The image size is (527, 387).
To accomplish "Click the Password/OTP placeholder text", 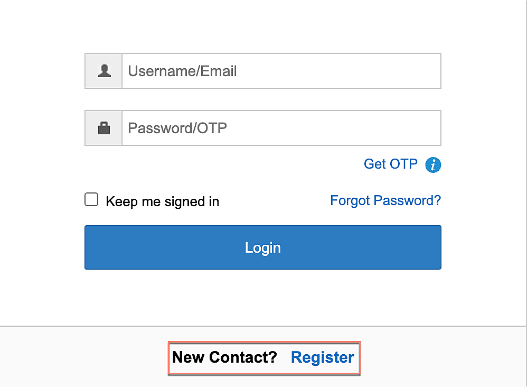I will coord(177,128).
